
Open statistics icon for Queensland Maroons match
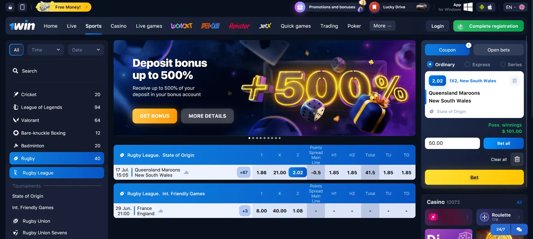(x=186, y=172)
